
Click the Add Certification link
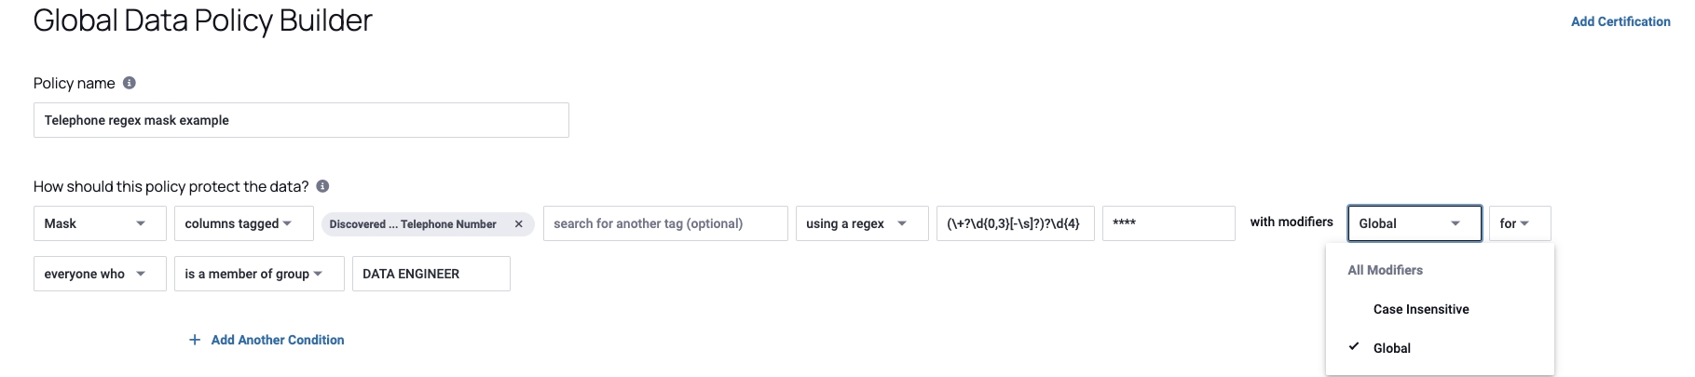point(1620,21)
